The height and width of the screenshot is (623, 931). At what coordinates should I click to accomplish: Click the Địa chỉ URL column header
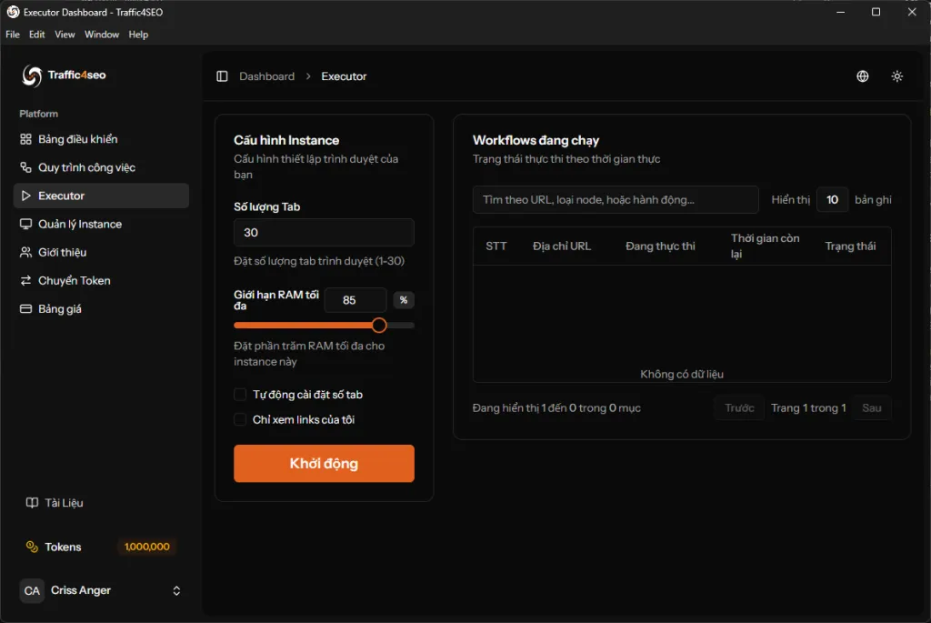click(562, 246)
